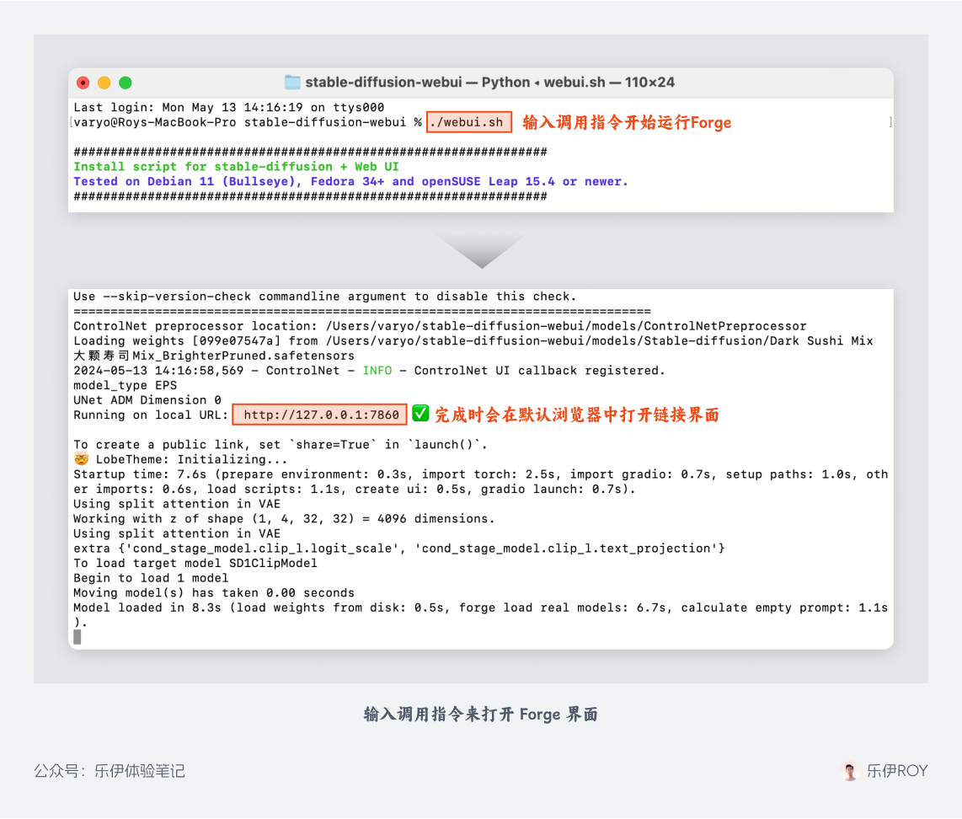Click the green checkmark next to the URL
Image resolution: width=962 pixels, height=819 pixels.
point(421,414)
